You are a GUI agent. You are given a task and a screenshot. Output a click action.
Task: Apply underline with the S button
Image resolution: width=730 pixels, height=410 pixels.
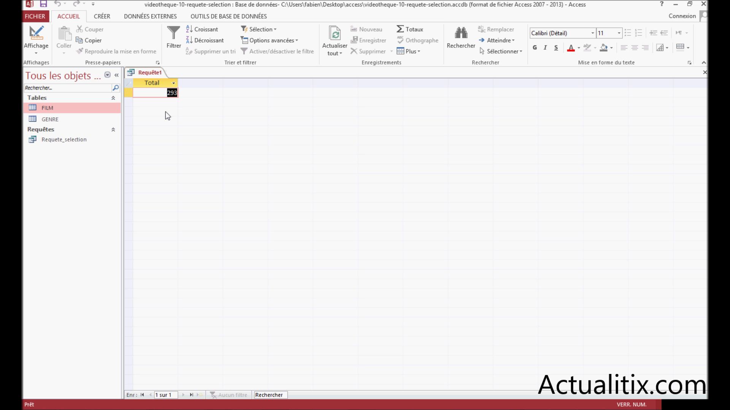coord(556,47)
